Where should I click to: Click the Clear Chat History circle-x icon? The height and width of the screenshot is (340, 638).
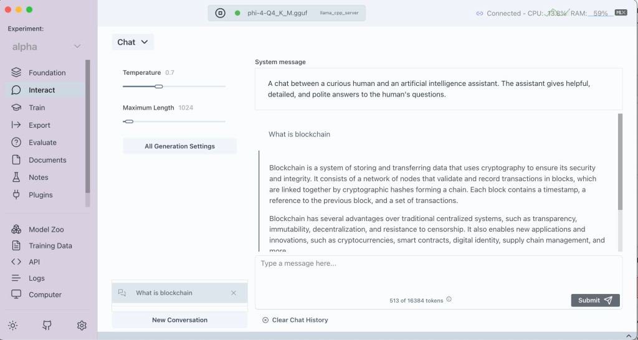(x=265, y=320)
